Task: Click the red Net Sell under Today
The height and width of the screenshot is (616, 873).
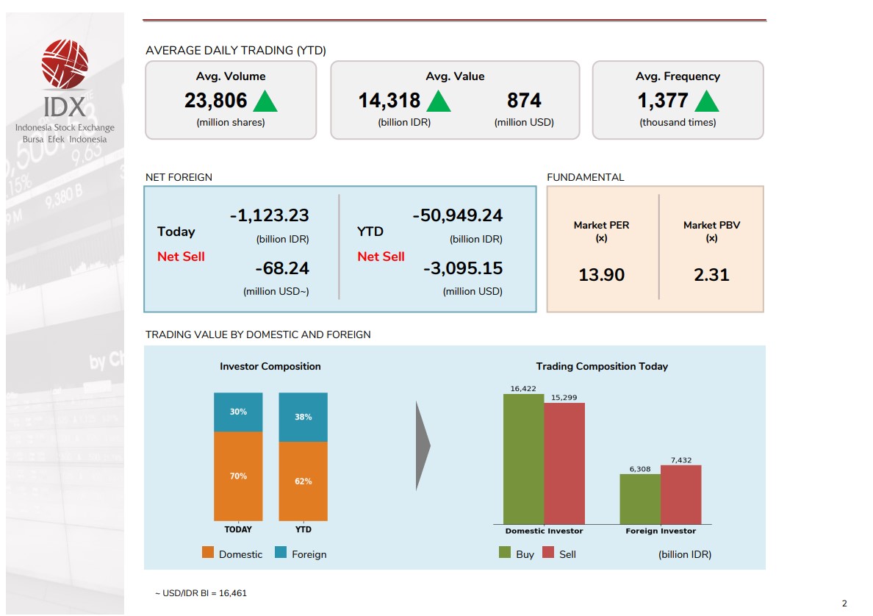Action: tap(181, 257)
